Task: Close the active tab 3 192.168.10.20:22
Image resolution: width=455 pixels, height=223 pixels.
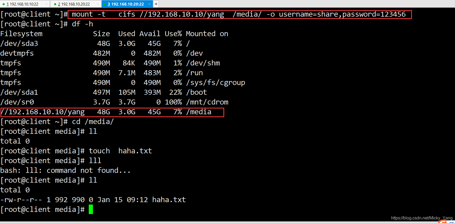Action: click(x=149, y=4)
